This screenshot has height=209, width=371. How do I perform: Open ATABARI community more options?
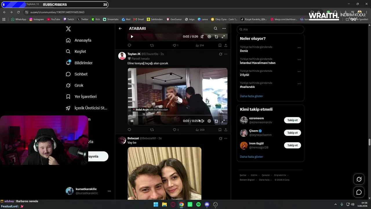(x=224, y=28)
